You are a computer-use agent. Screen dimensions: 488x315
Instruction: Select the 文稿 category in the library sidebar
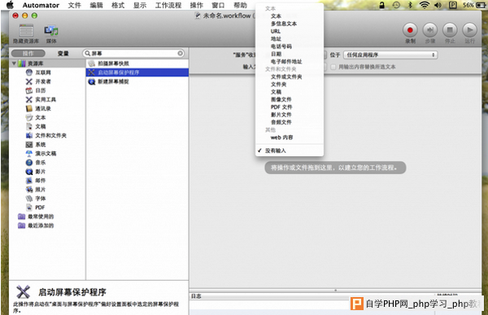click(40, 127)
